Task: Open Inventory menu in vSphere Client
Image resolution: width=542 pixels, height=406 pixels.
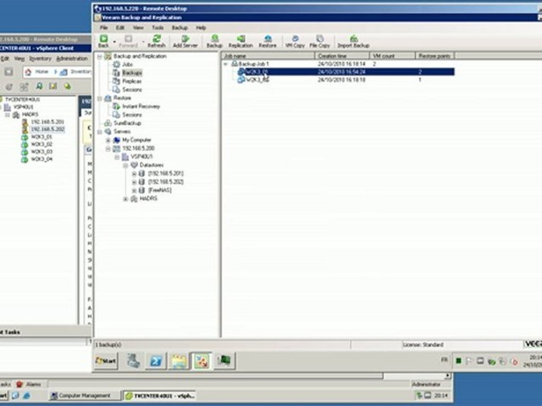Action: pos(40,59)
